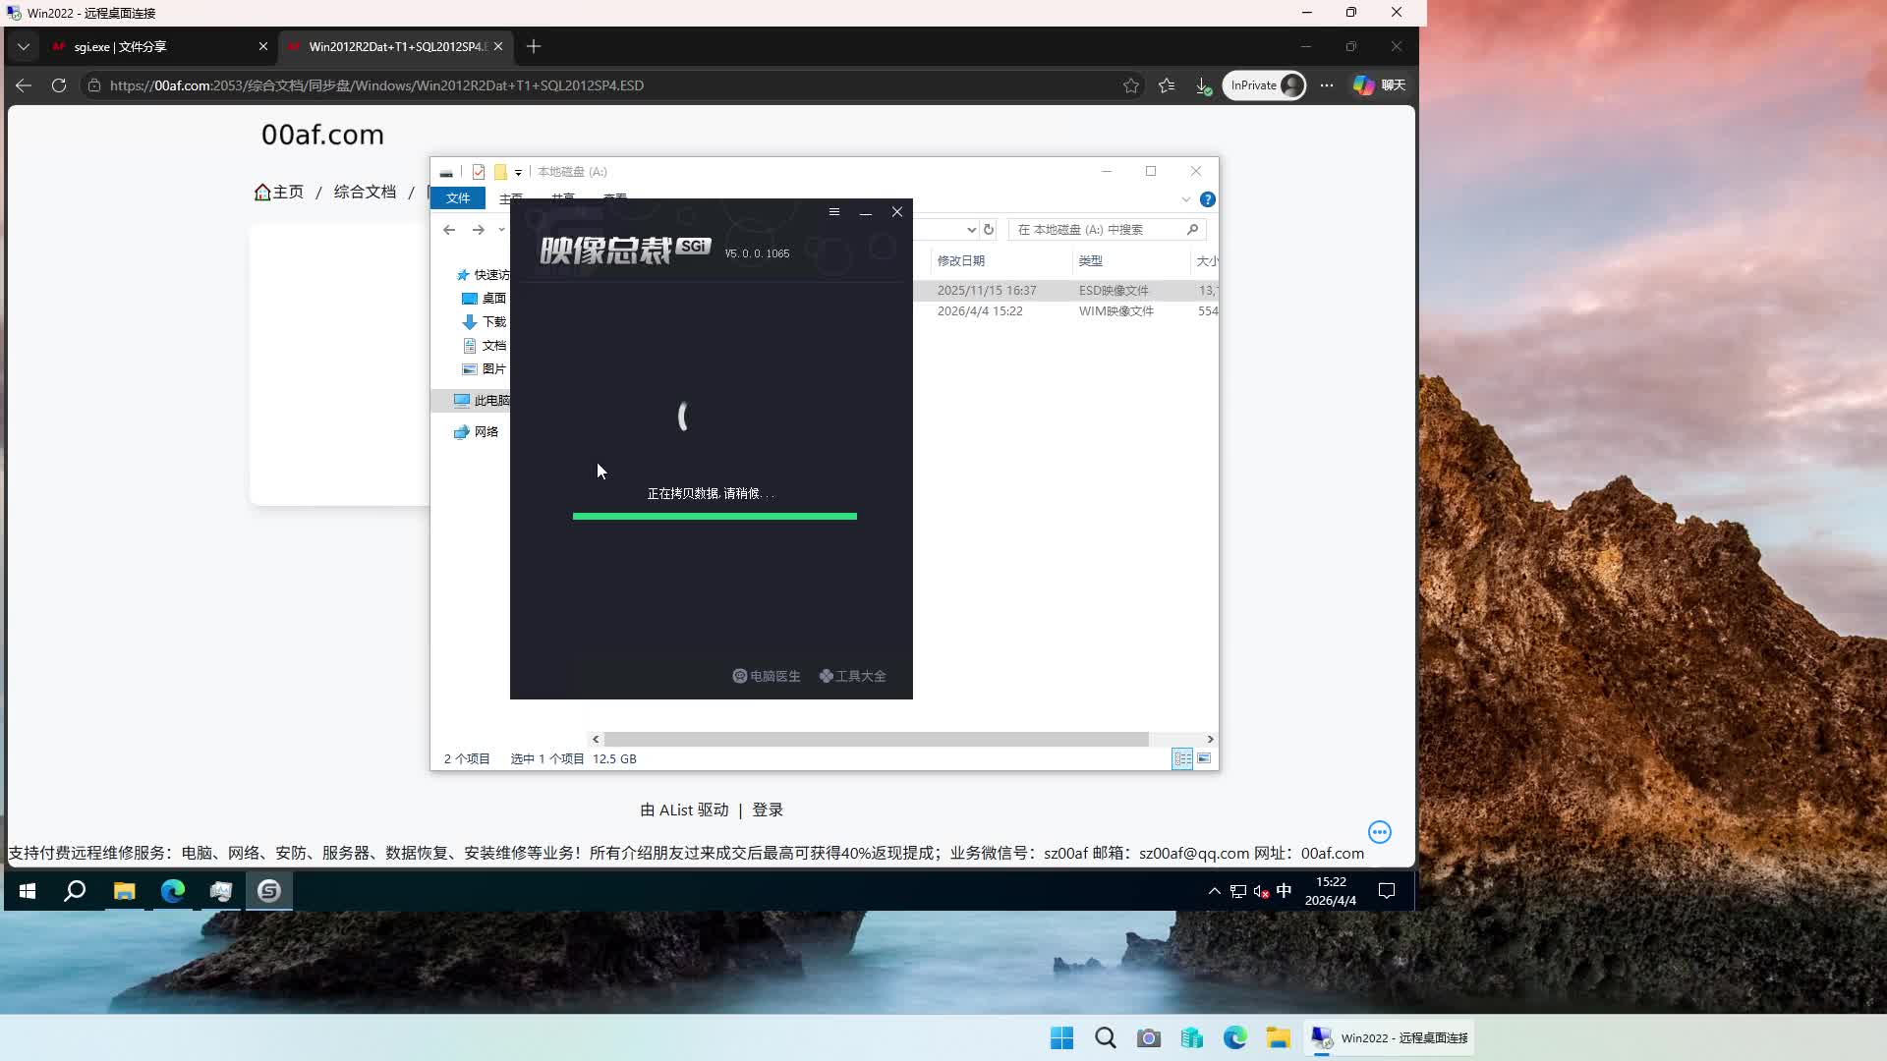Open 电脑医生 at bottom of SGI window
The height and width of the screenshot is (1061, 1887).
tap(767, 676)
